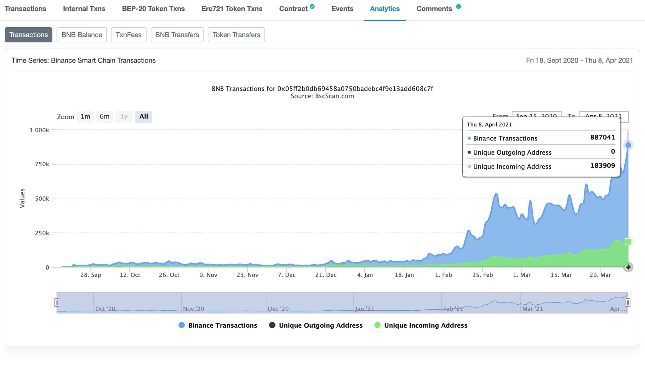This screenshot has height=371, width=645.
Task: Click the 21. Dec axis label
Action: pos(326,275)
